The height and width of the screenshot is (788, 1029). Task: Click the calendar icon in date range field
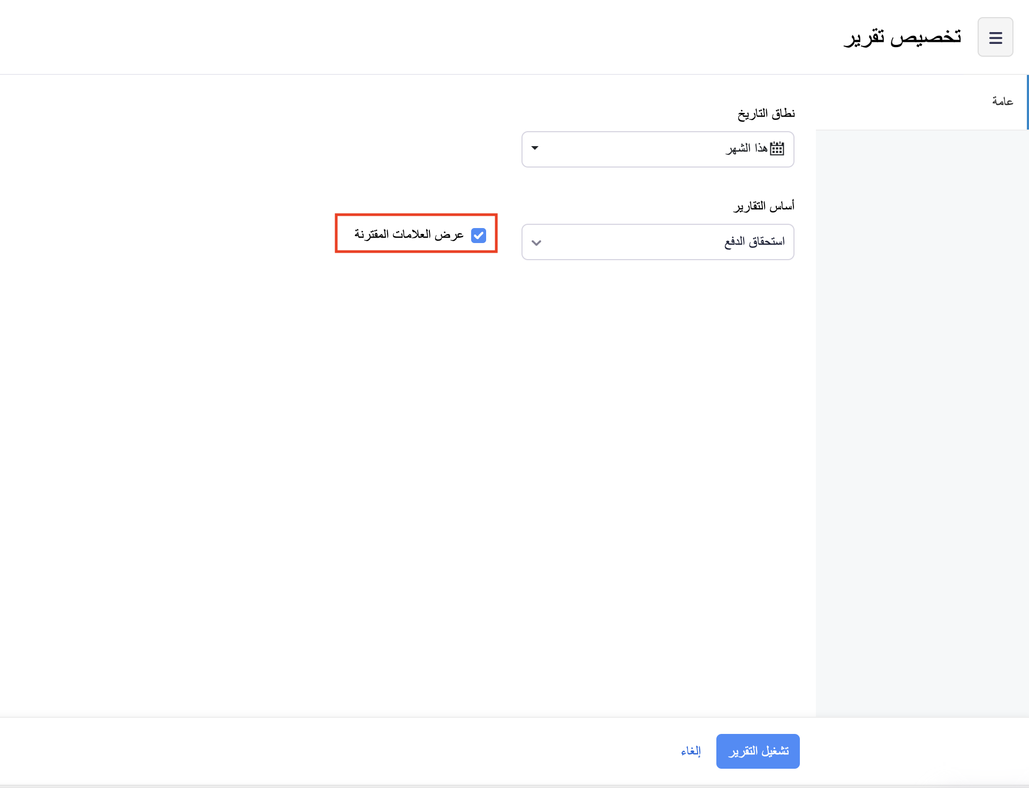pos(777,149)
